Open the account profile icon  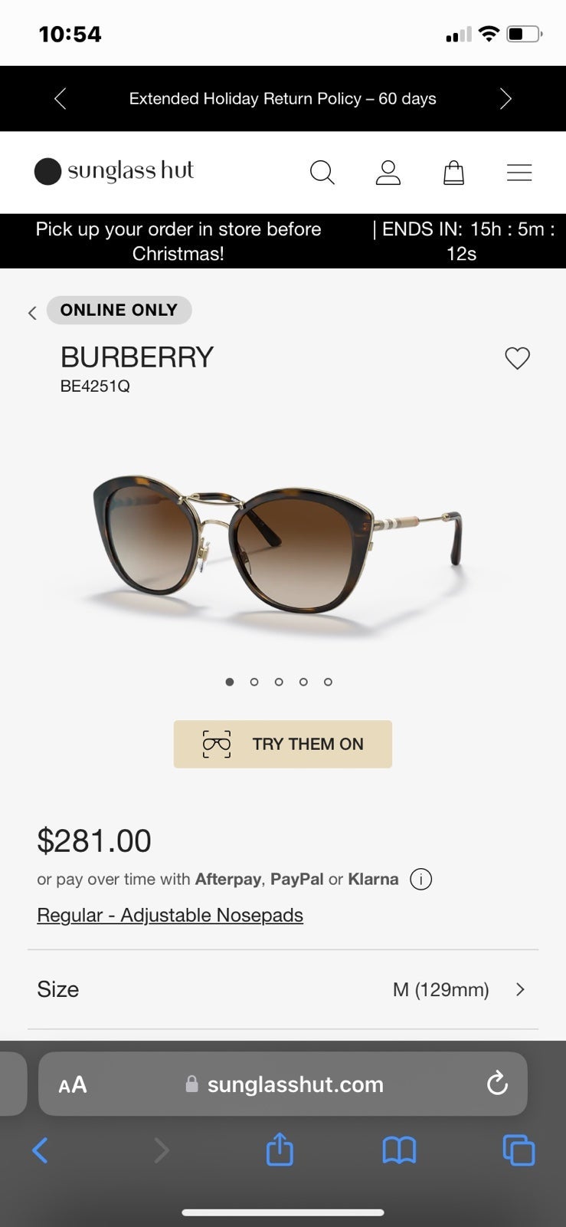388,173
